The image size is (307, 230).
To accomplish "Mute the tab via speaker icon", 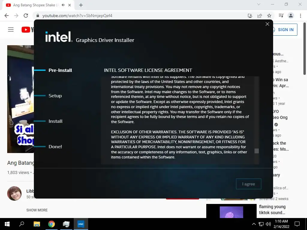I will 63,5.
